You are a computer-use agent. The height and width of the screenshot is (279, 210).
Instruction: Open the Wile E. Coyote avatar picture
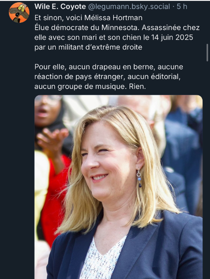[19, 13]
